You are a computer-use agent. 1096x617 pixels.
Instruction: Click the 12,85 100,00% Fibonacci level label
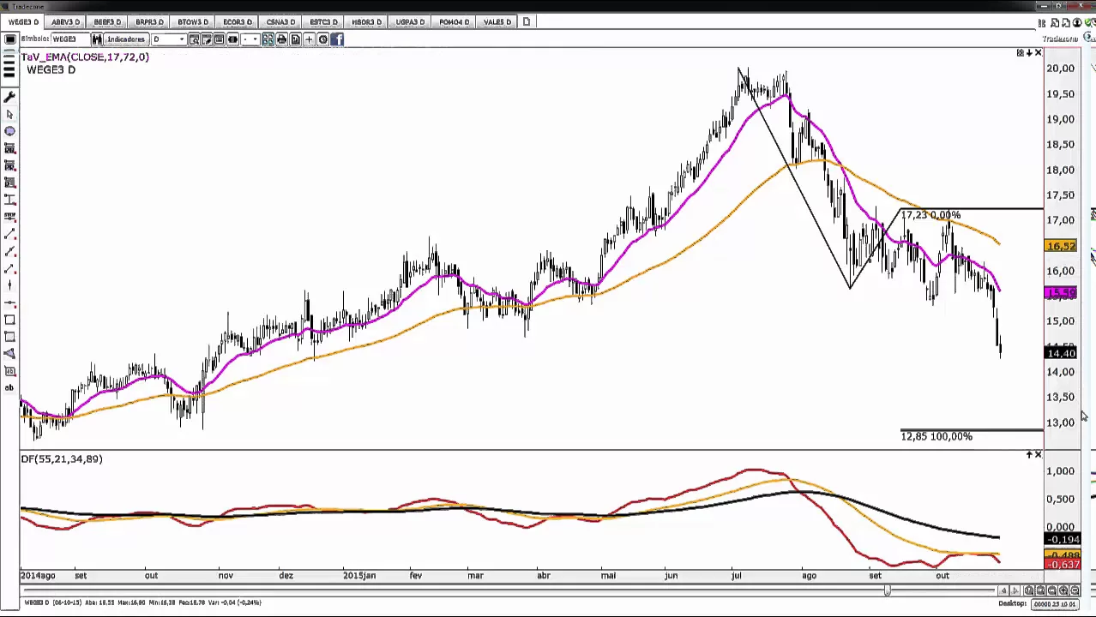936,436
